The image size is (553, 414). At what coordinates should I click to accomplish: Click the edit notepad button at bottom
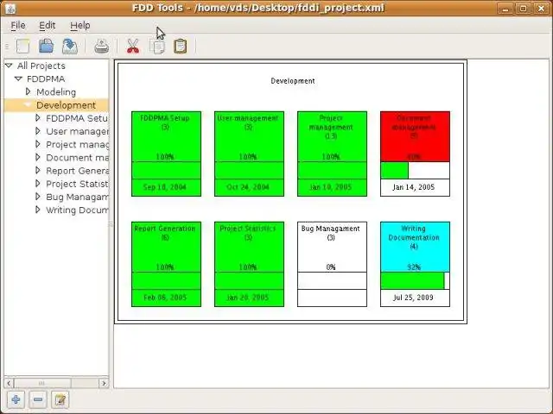tap(60, 399)
